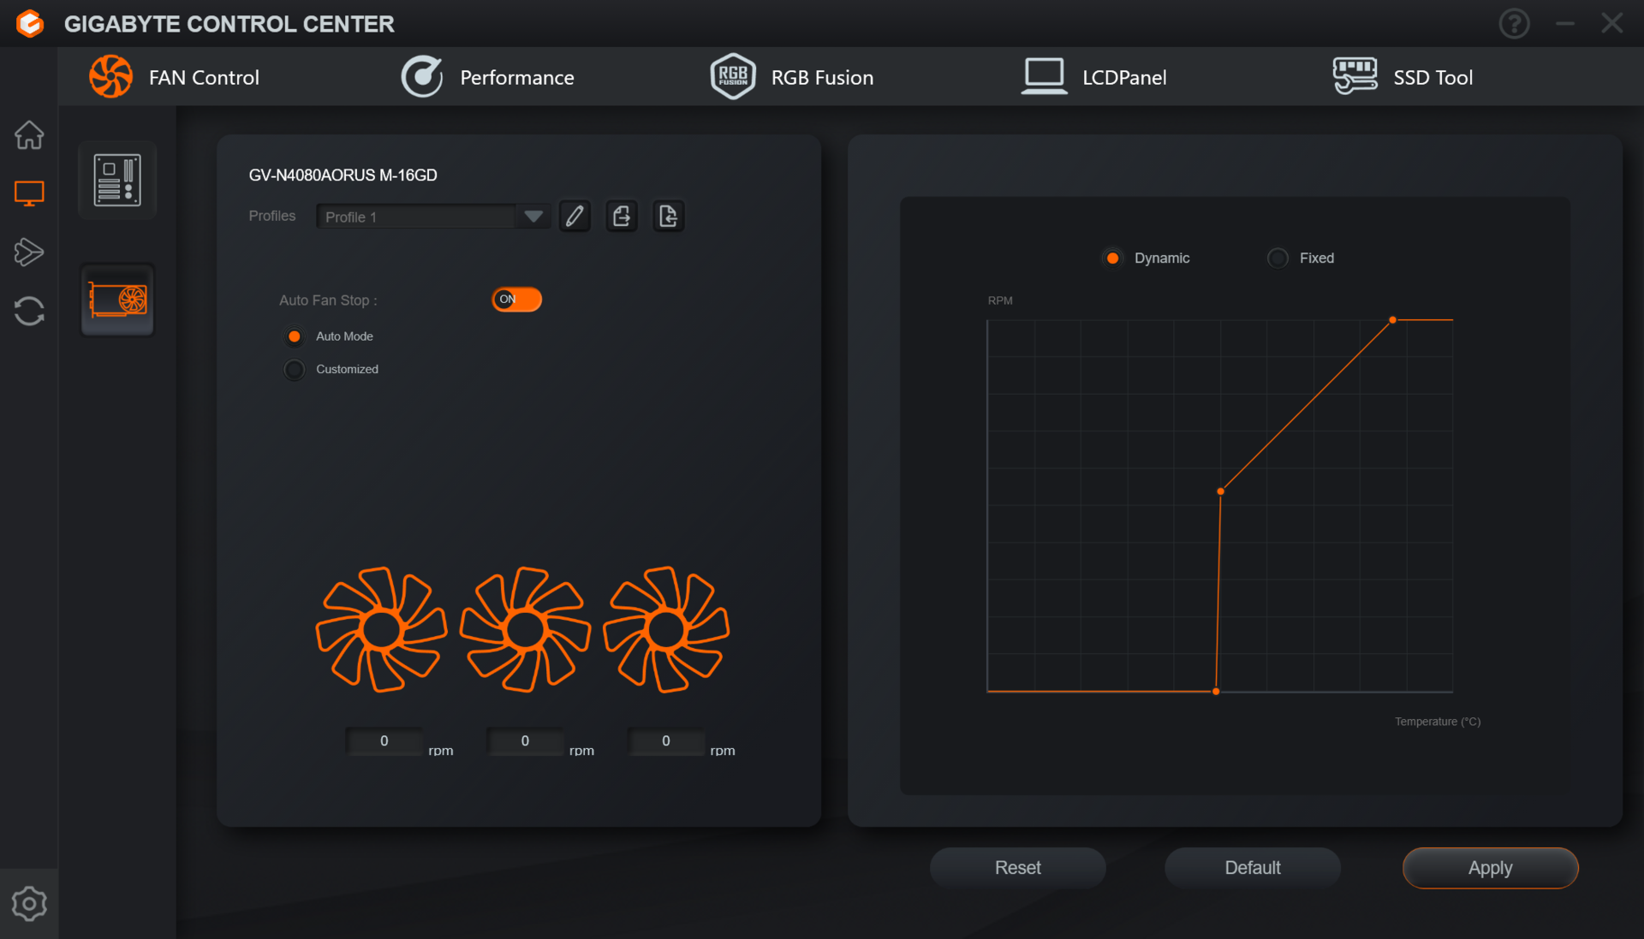The image size is (1644, 939).
Task: Click the export profile icon
Action: point(622,217)
